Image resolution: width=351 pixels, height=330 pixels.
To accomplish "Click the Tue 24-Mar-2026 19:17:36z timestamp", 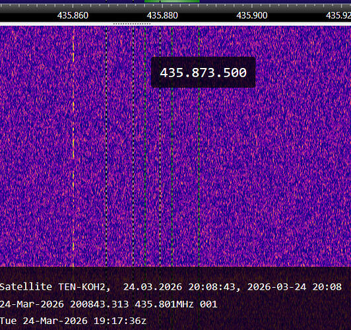I will 73,321.
